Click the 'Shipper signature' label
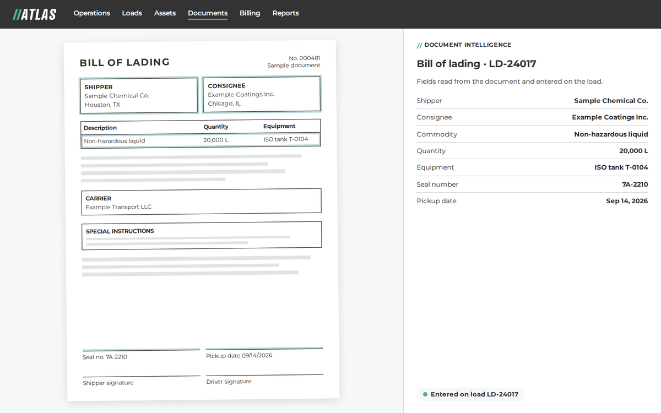This screenshot has width=661, height=413. [x=108, y=383]
